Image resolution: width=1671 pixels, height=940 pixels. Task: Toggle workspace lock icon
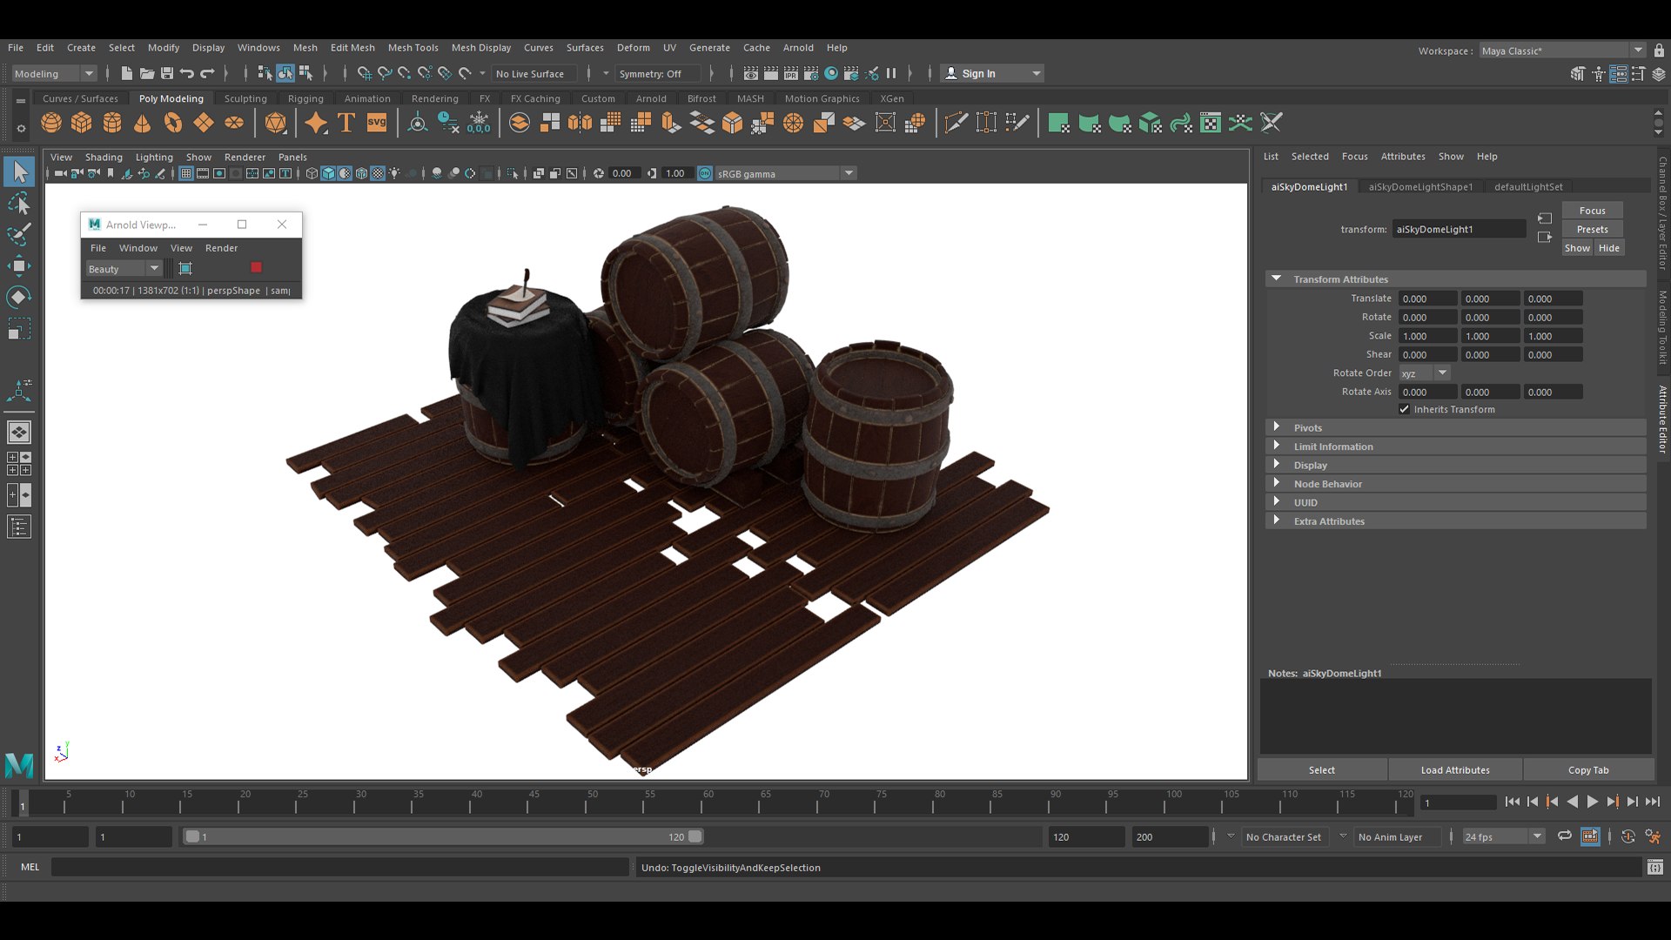[1659, 50]
